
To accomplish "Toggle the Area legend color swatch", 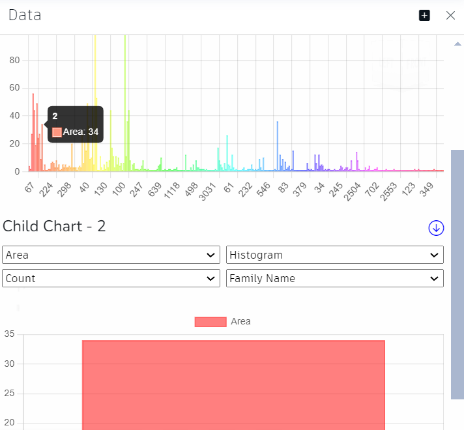I will [210, 321].
